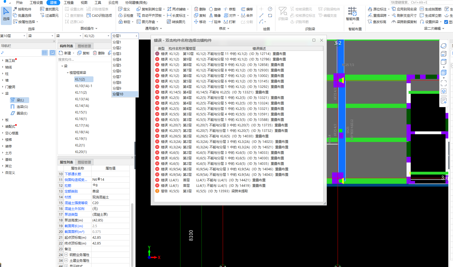This screenshot has width=453, height=267.
Task: Open the 视图 ribbon tab
Action: point(84,2)
